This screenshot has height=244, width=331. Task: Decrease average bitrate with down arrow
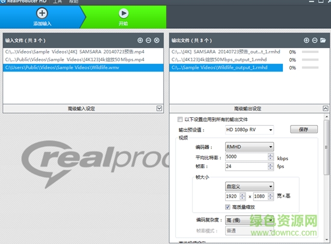(x=271, y=159)
